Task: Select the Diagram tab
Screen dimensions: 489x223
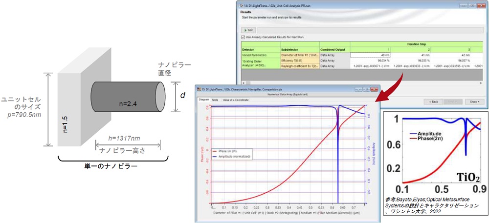Action: click(x=203, y=100)
